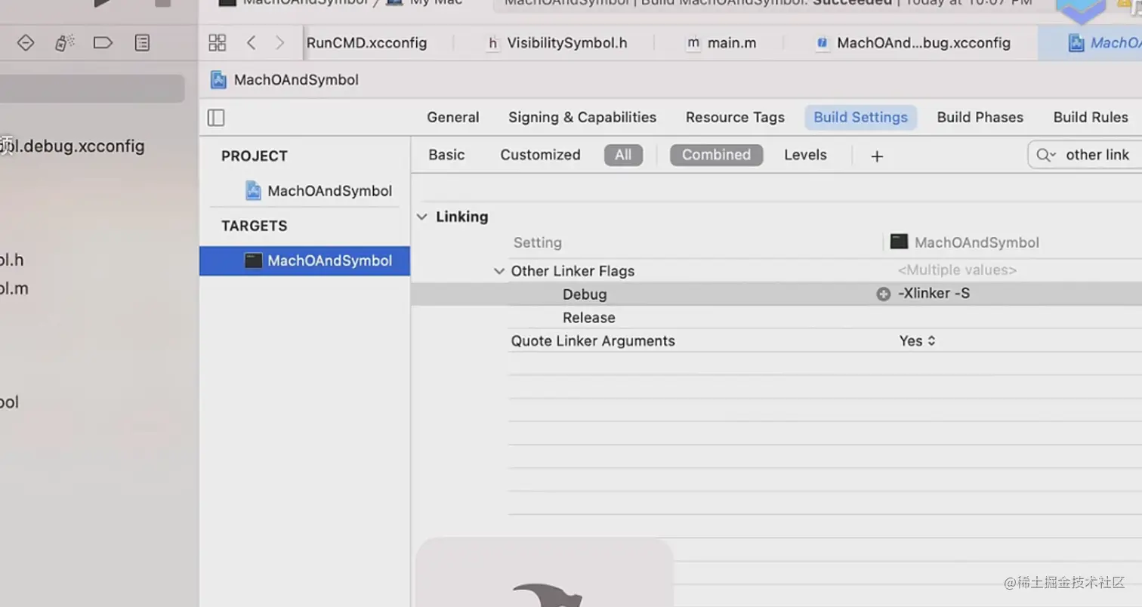This screenshot has width=1142, height=607.
Task: Click the Setting column header
Action: 537,242
